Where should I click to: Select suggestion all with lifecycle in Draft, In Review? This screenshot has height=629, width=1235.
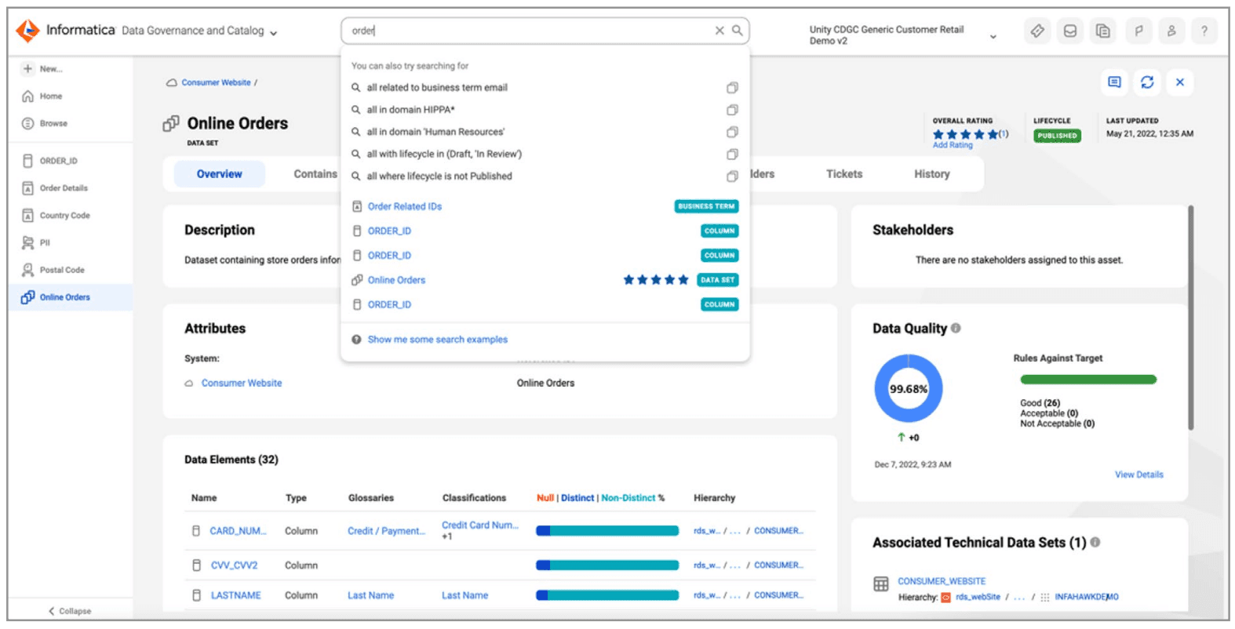click(x=444, y=155)
